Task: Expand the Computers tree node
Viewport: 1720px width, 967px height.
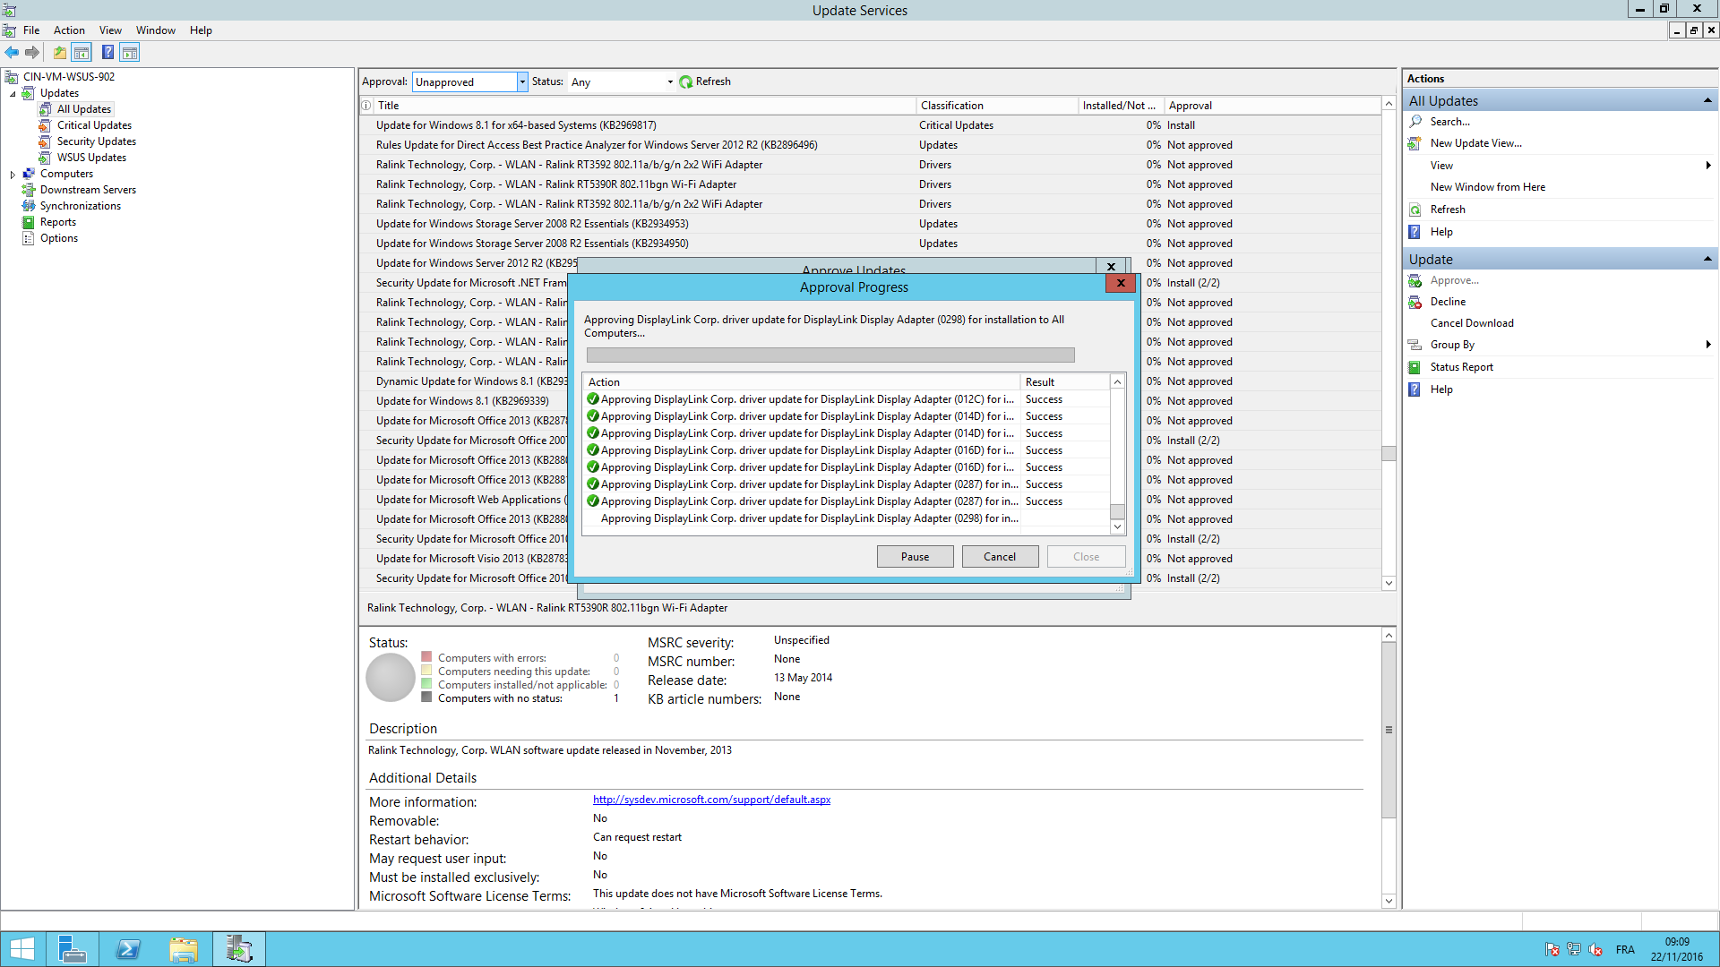Action: click(x=13, y=175)
